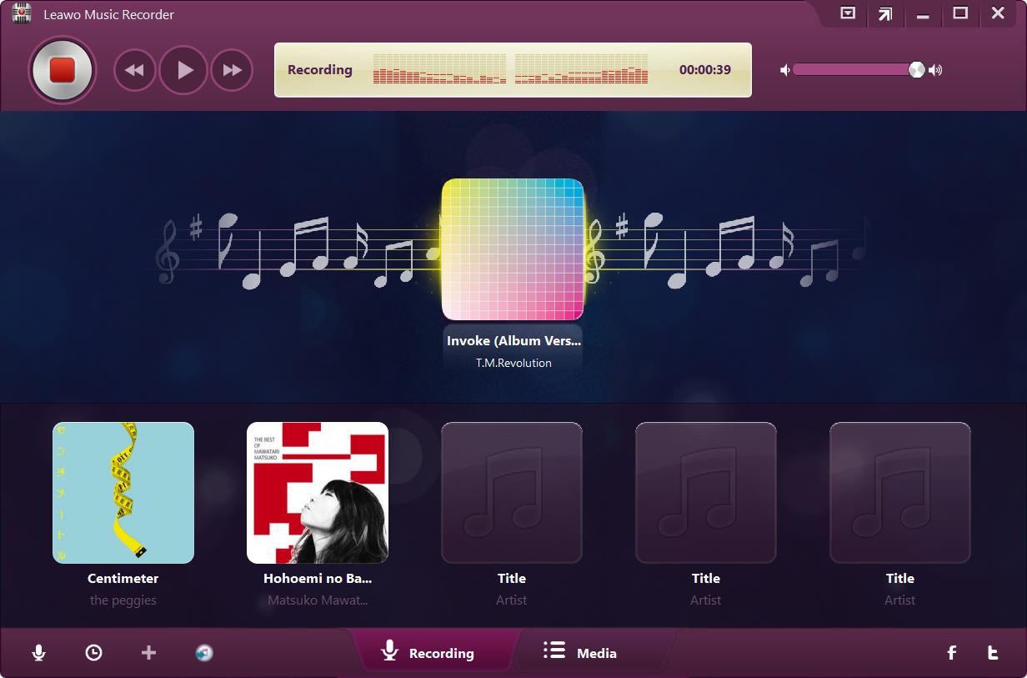Image resolution: width=1027 pixels, height=678 pixels.
Task: Click the loud speaker icon at slider end
Action: [935, 70]
